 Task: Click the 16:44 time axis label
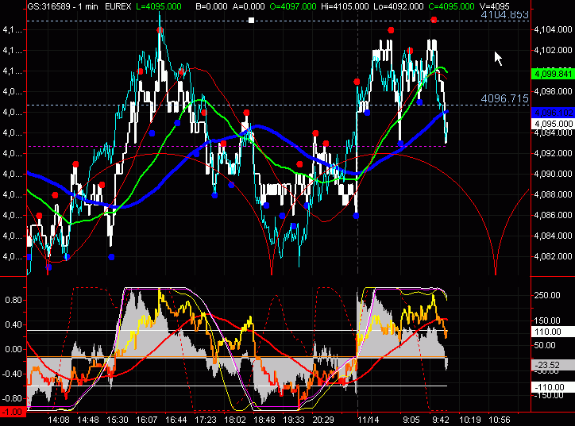point(176,420)
